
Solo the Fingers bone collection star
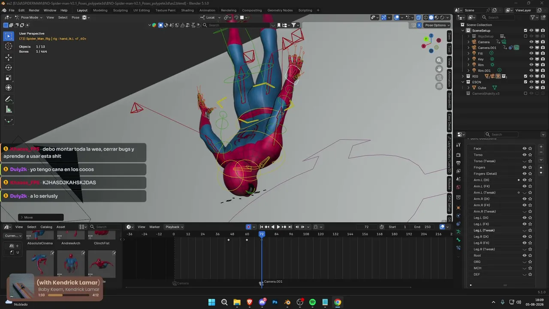click(530, 167)
